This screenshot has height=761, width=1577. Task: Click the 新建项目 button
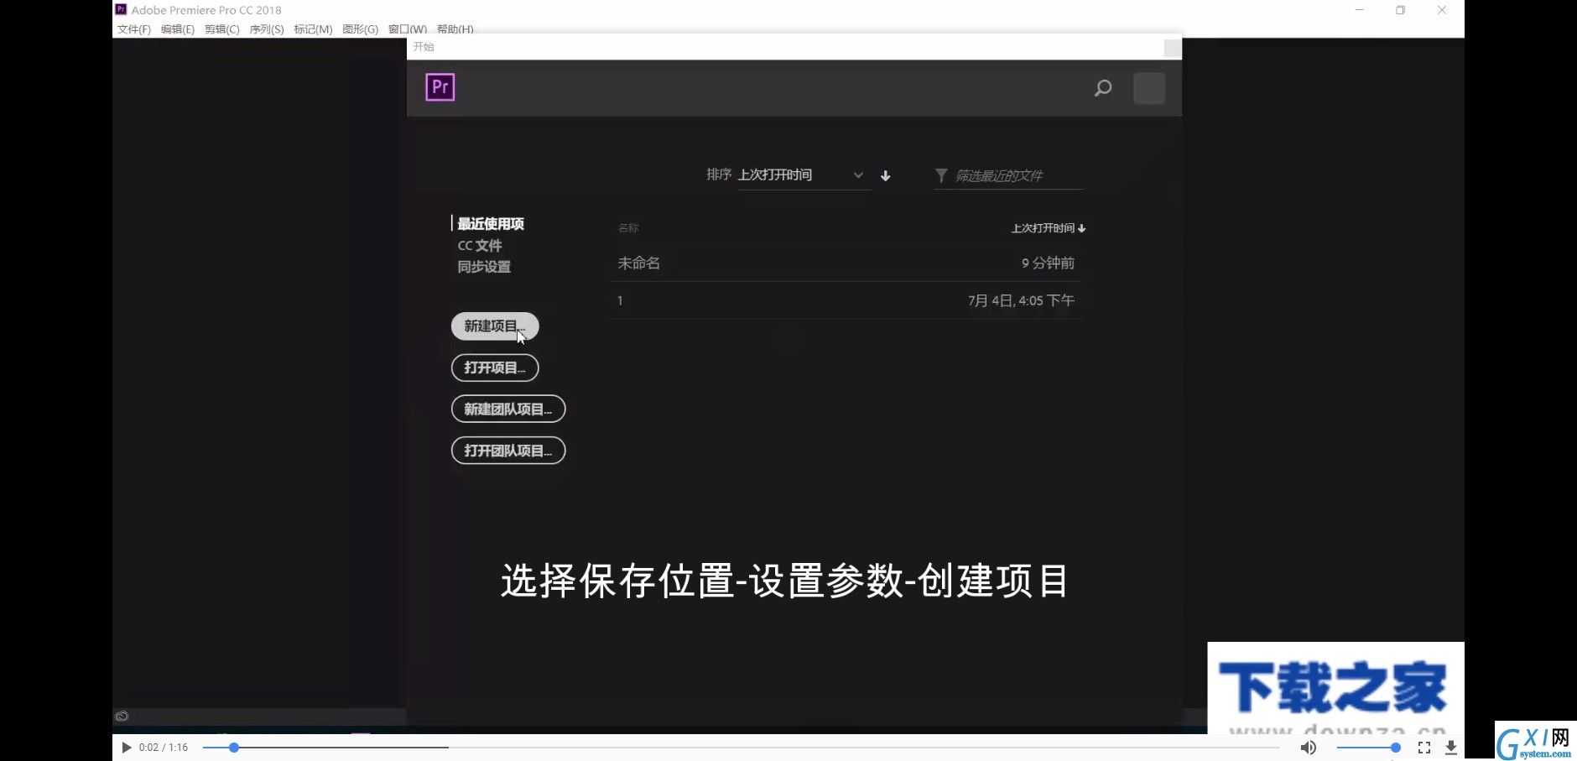495,326
